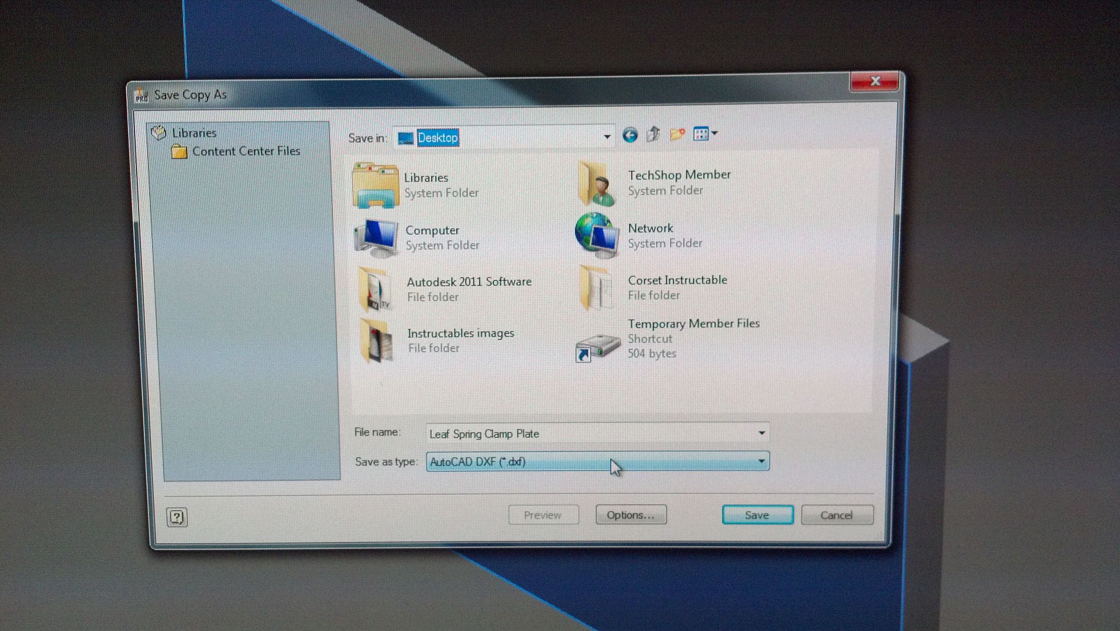1120x631 pixels.
Task: Click the up one level folder icon
Action: pyautogui.click(x=653, y=134)
